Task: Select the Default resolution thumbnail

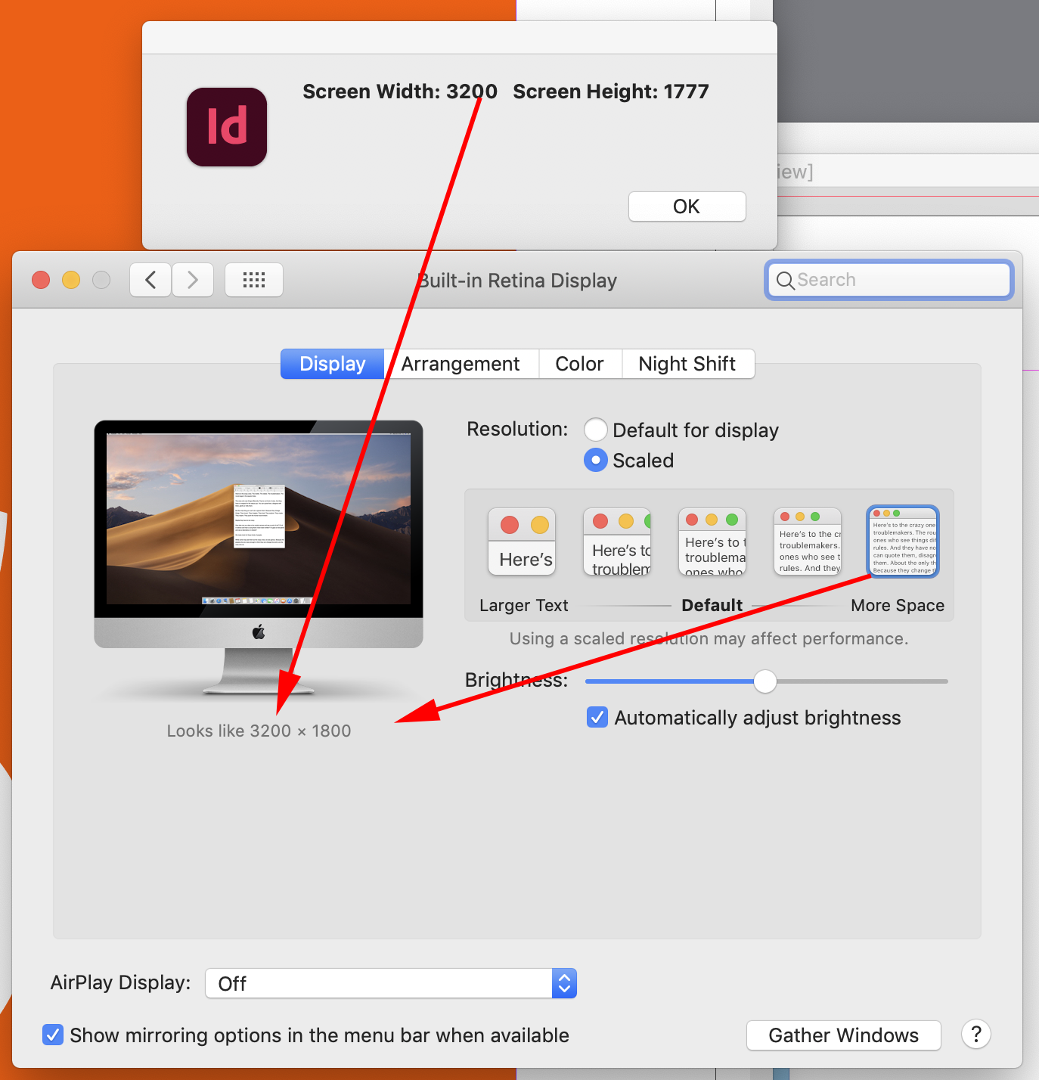Action: coord(712,542)
